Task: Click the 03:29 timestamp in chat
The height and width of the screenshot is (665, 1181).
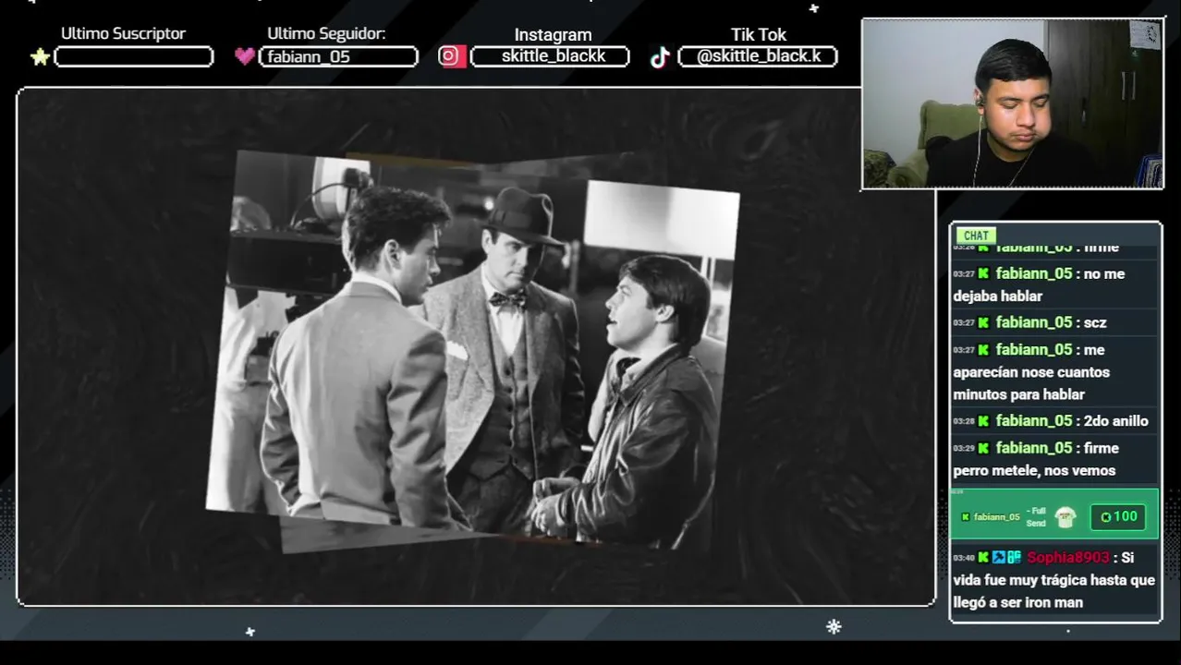Action: tap(964, 448)
